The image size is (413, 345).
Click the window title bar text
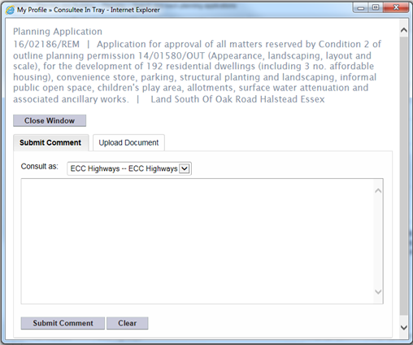(x=89, y=10)
